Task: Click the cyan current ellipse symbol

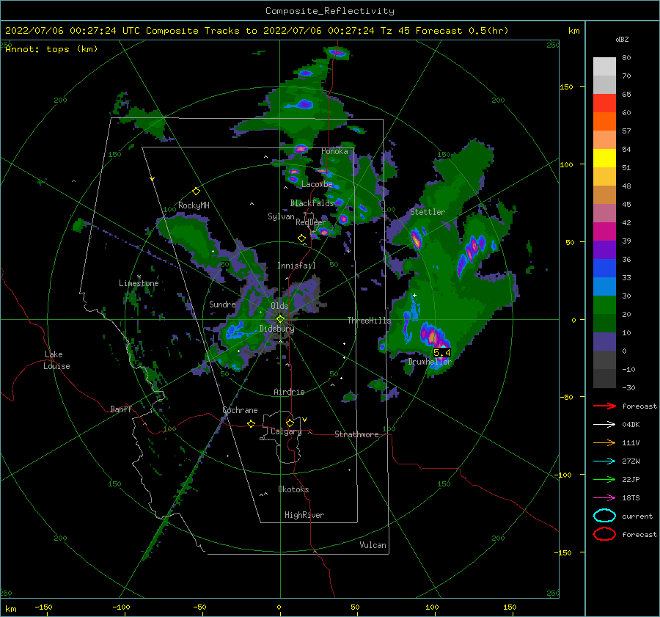Action: pyautogui.click(x=604, y=516)
